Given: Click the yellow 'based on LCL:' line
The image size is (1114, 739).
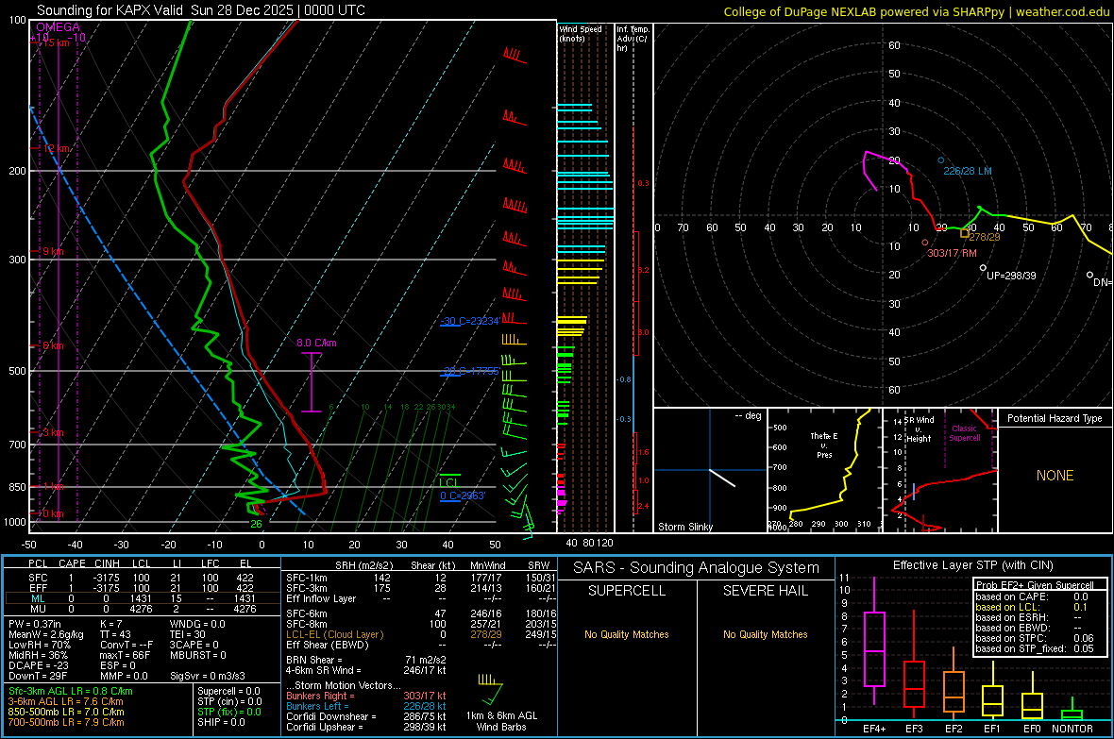Looking at the screenshot, I should [x=1031, y=607].
